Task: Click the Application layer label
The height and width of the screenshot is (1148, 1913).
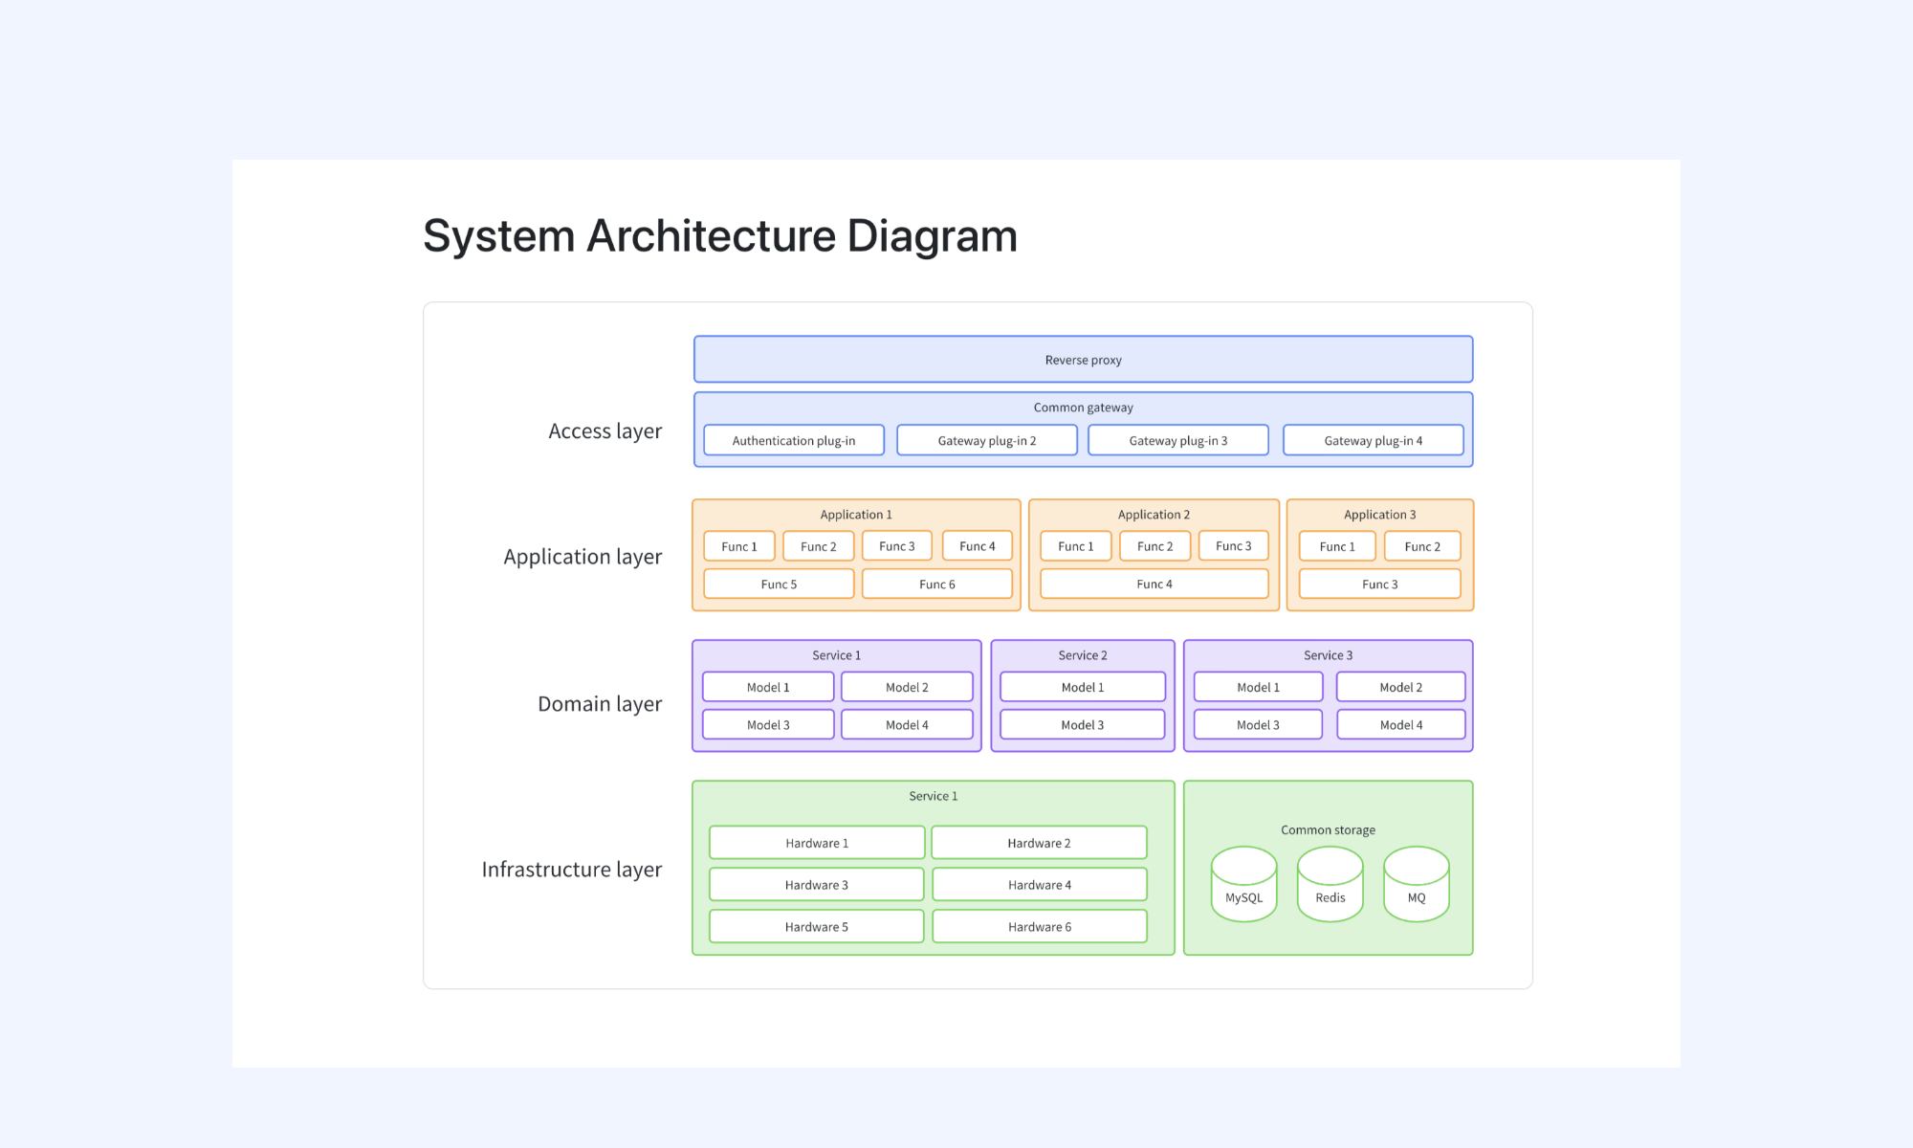Action: pyautogui.click(x=583, y=557)
